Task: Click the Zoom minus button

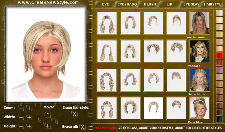Action: click(21, 108)
